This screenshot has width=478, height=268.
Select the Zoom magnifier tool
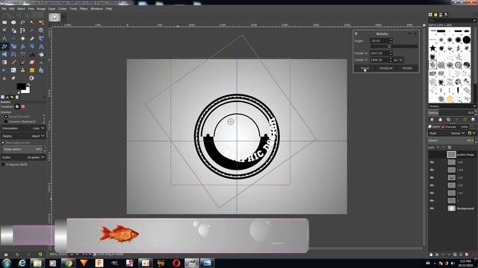click(x=41, y=31)
